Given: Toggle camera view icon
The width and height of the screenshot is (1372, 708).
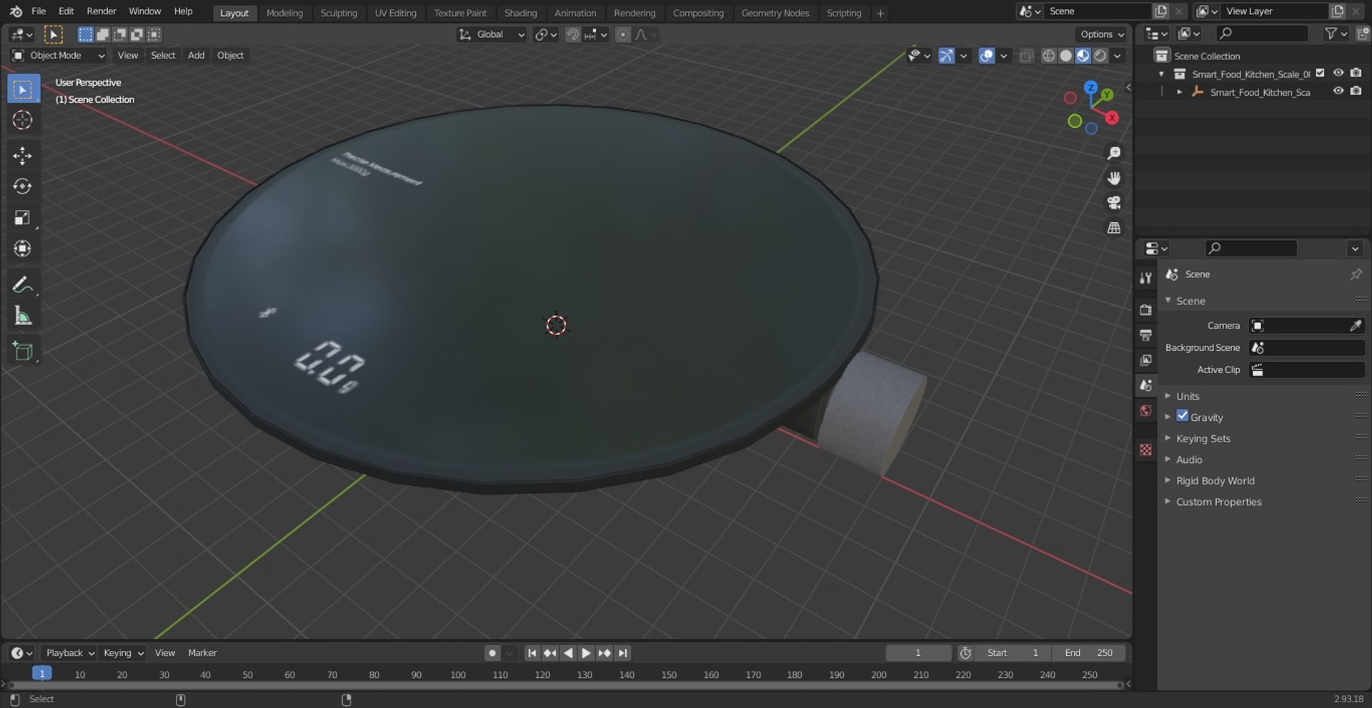Looking at the screenshot, I should coord(1113,203).
